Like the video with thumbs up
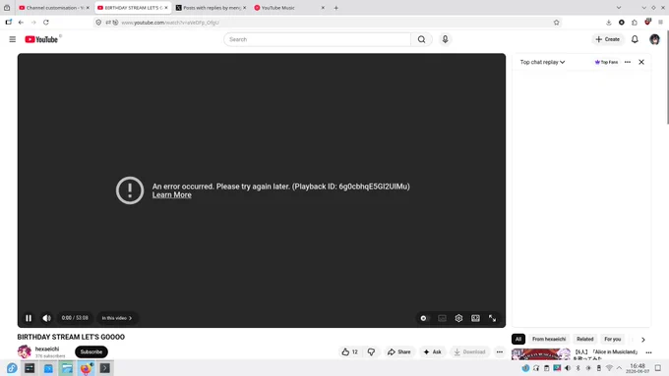The height and width of the screenshot is (376, 669). pyautogui.click(x=350, y=351)
